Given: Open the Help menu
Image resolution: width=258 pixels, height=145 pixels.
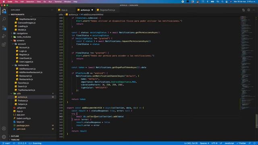Looking at the screenshot, I should (x=75, y=2).
